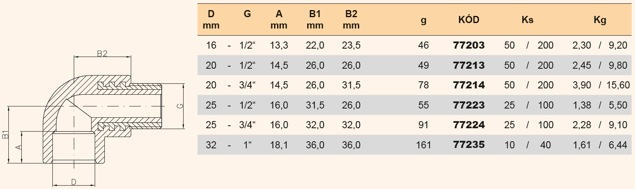Click the lowercase g weight column header
Viewport: 635px width, 189px height.
pos(423,20)
